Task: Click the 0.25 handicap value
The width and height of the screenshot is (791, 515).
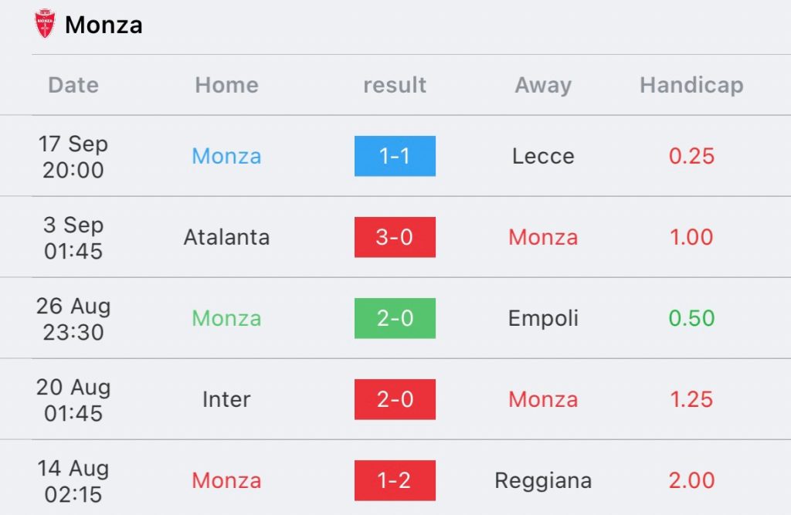Action: pos(691,156)
